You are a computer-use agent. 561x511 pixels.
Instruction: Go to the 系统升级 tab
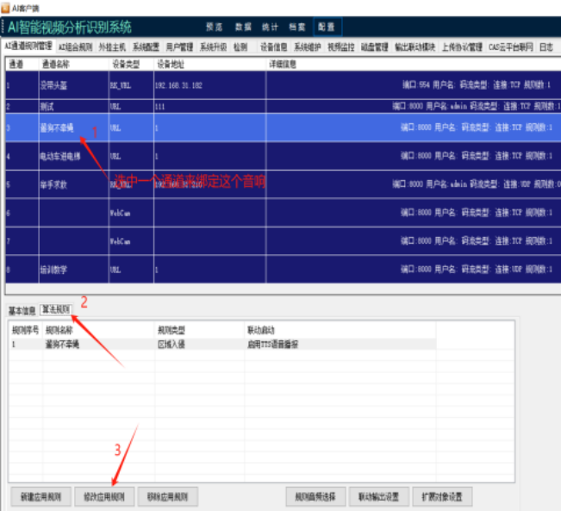coord(213,47)
